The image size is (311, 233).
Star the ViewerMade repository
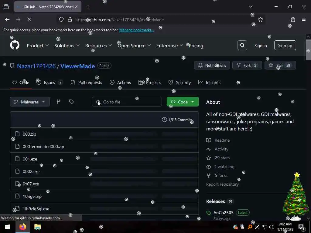pyautogui.click(x=280, y=66)
